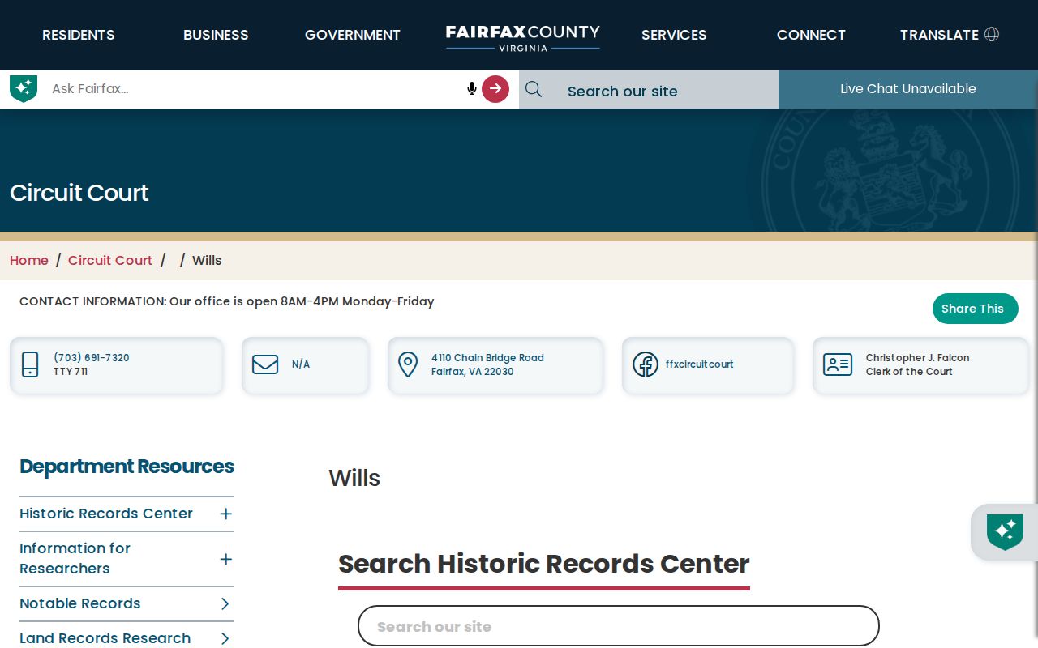This screenshot has width=1038, height=648.
Task: Activate the microphone voice input icon
Action: pos(472,88)
